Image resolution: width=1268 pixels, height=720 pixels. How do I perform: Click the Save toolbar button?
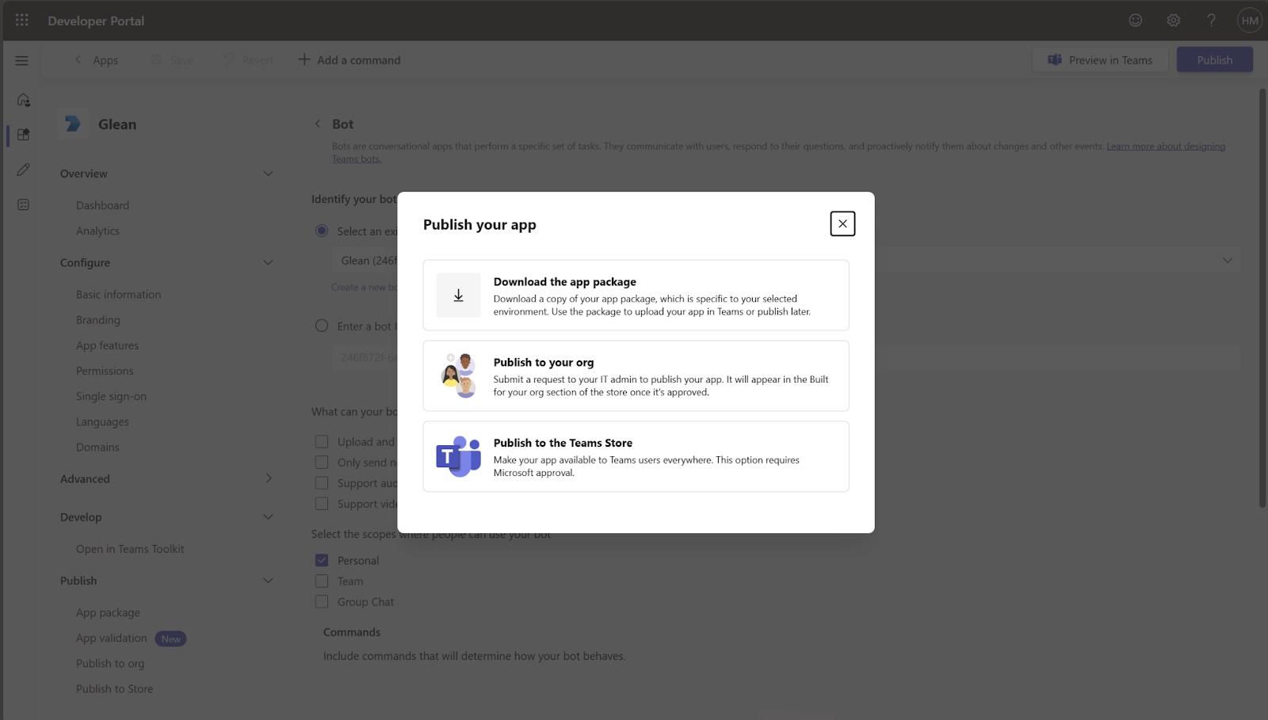172,60
